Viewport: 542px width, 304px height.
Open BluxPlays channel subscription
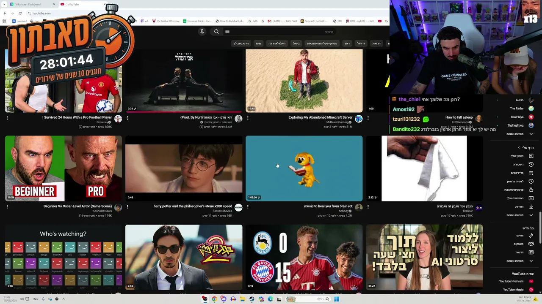point(522,117)
